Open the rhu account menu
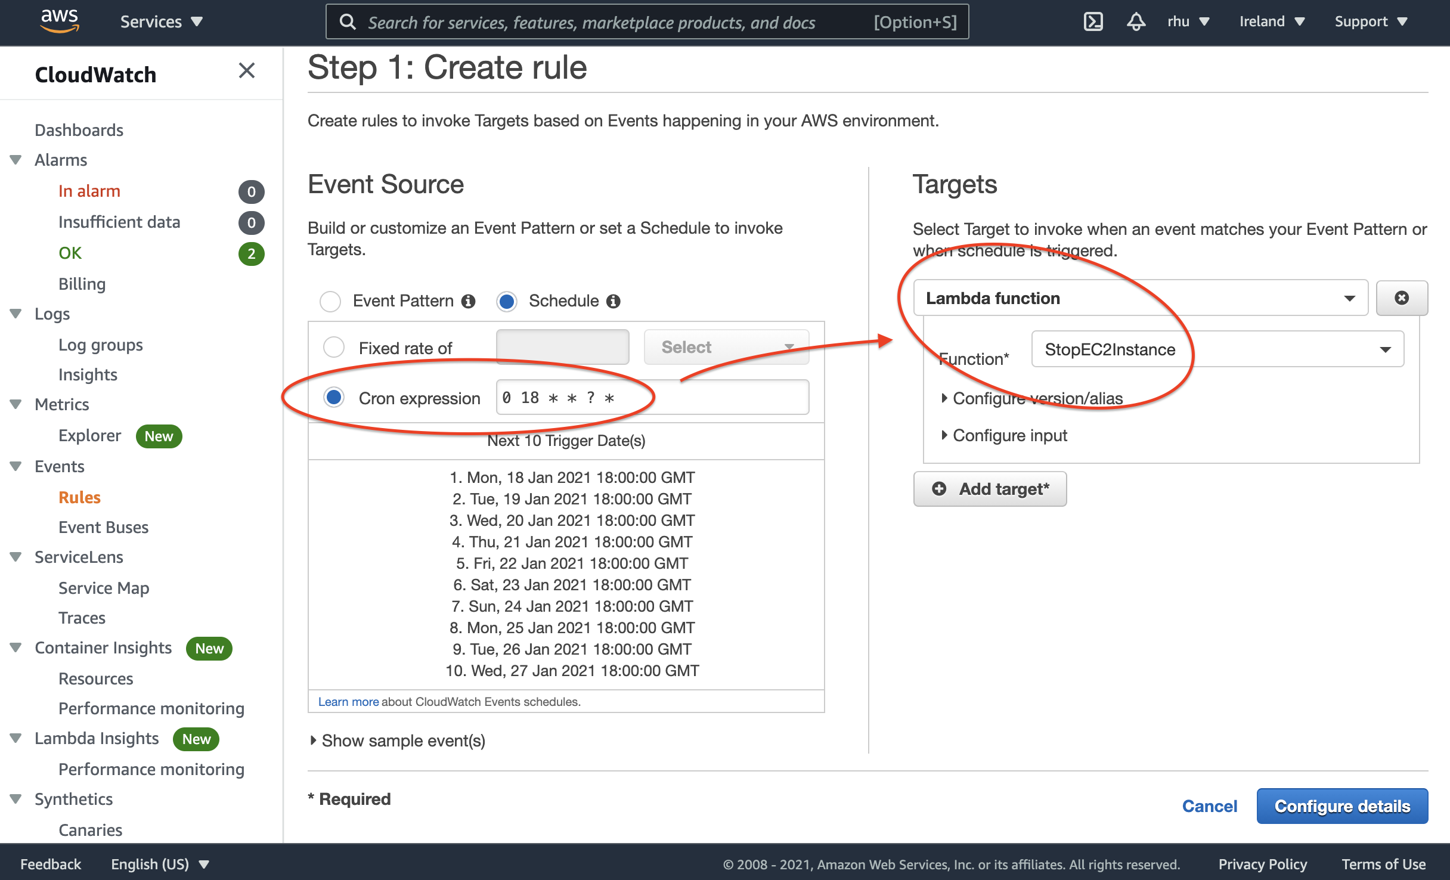Image resolution: width=1450 pixels, height=880 pixels. coord(1188,21)
